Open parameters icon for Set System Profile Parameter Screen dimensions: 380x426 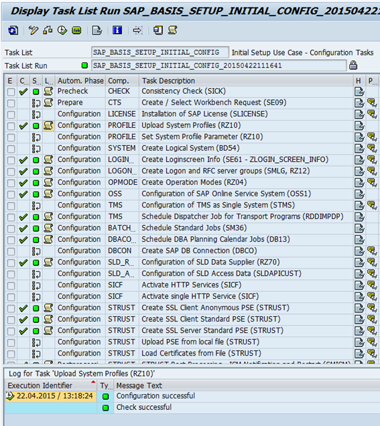coord(372,137)
